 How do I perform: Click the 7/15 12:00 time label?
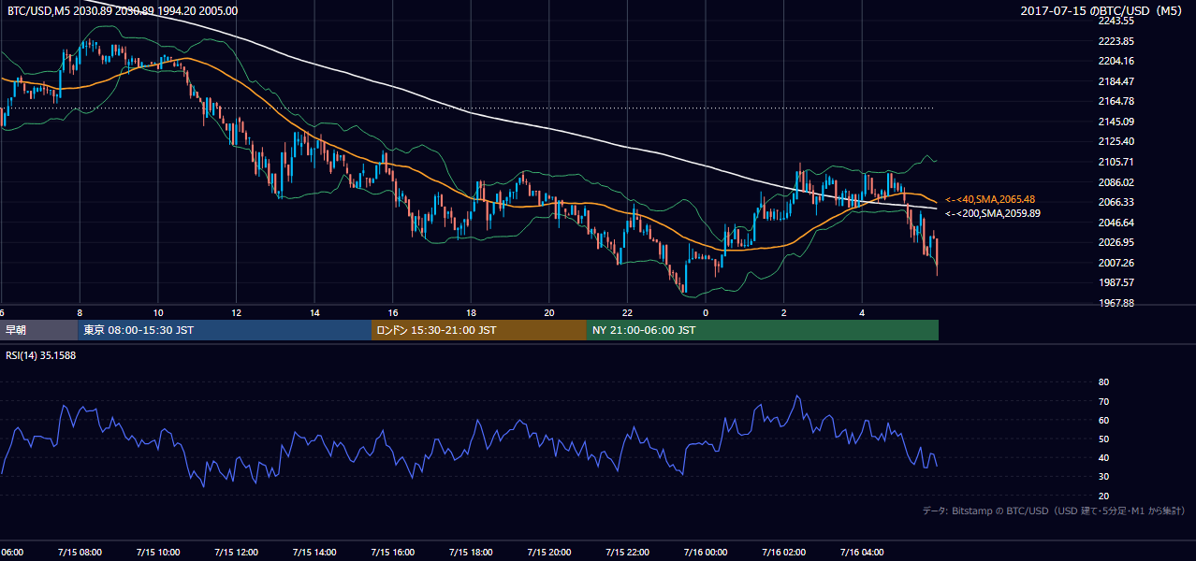[x=236, y=552]
